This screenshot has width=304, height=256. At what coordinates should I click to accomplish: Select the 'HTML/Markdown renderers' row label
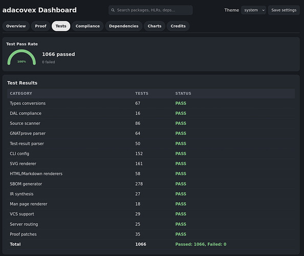coord(36,174)
